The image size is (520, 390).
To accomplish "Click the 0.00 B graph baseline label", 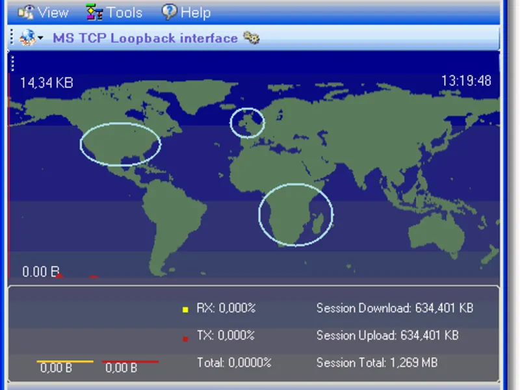I will tap(41, 272).
